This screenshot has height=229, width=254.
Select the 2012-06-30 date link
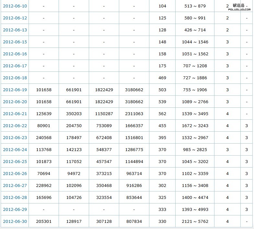tap(15, 222)
